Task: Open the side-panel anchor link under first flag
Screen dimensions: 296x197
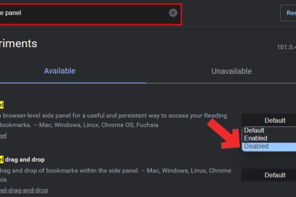Action: coord(3,135)
